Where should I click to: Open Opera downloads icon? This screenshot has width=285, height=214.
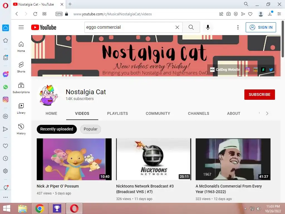tap(270, 14)
